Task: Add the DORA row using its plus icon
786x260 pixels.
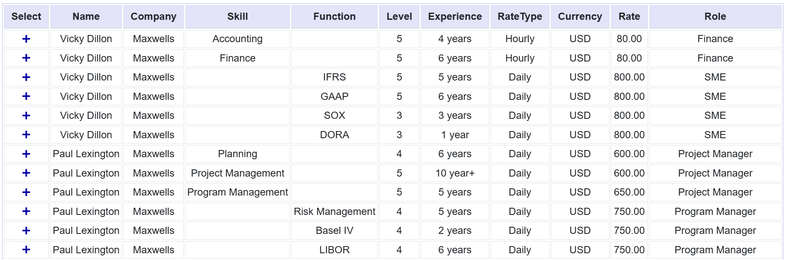Action: (x=26, y=135)
